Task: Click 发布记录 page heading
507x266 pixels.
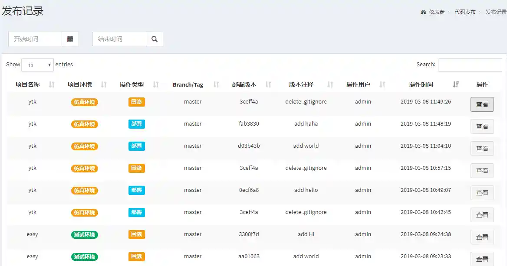Action: click(23, 11)
